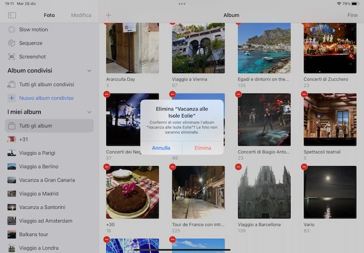Open Balkans tour in sidebar
Image resolution: width=364 pixels, height=253 pixels.
tap(49, 235)
